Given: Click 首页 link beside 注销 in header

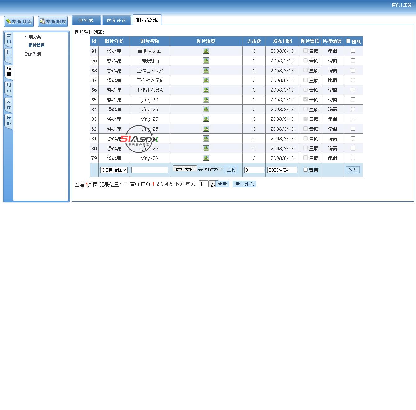Looking at the screenshot, I should (396, 5).
